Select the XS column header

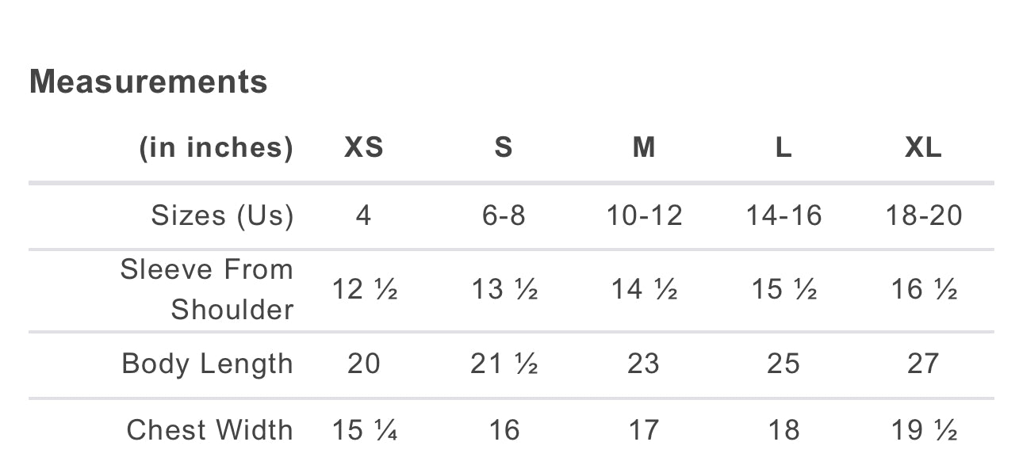364,148
